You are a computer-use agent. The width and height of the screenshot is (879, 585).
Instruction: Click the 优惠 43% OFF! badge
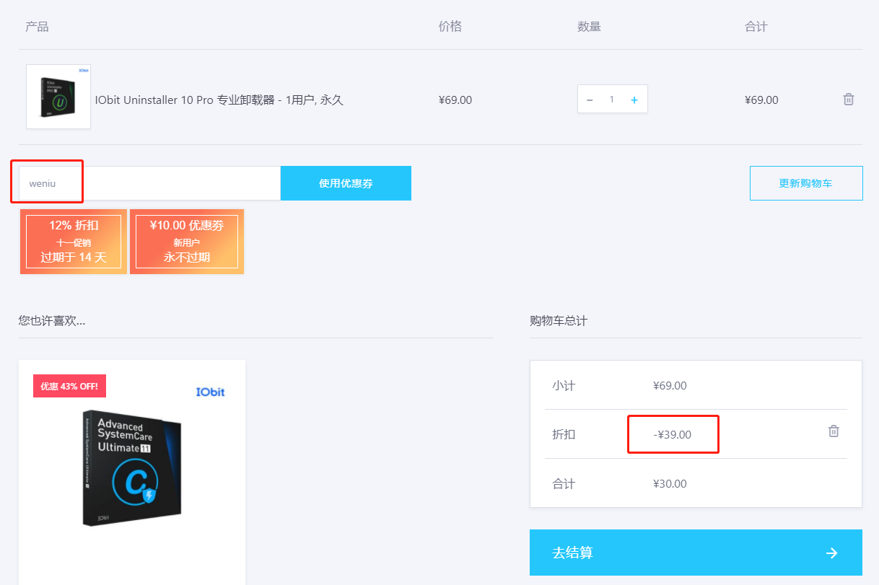(x=69, y=386)
